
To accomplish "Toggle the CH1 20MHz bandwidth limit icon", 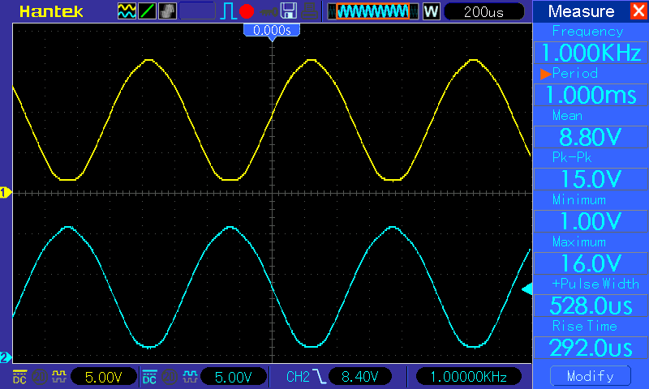I will tap(40, 377).
